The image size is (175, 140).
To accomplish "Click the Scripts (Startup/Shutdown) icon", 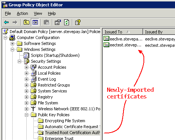I will click(x=26, y=55).
